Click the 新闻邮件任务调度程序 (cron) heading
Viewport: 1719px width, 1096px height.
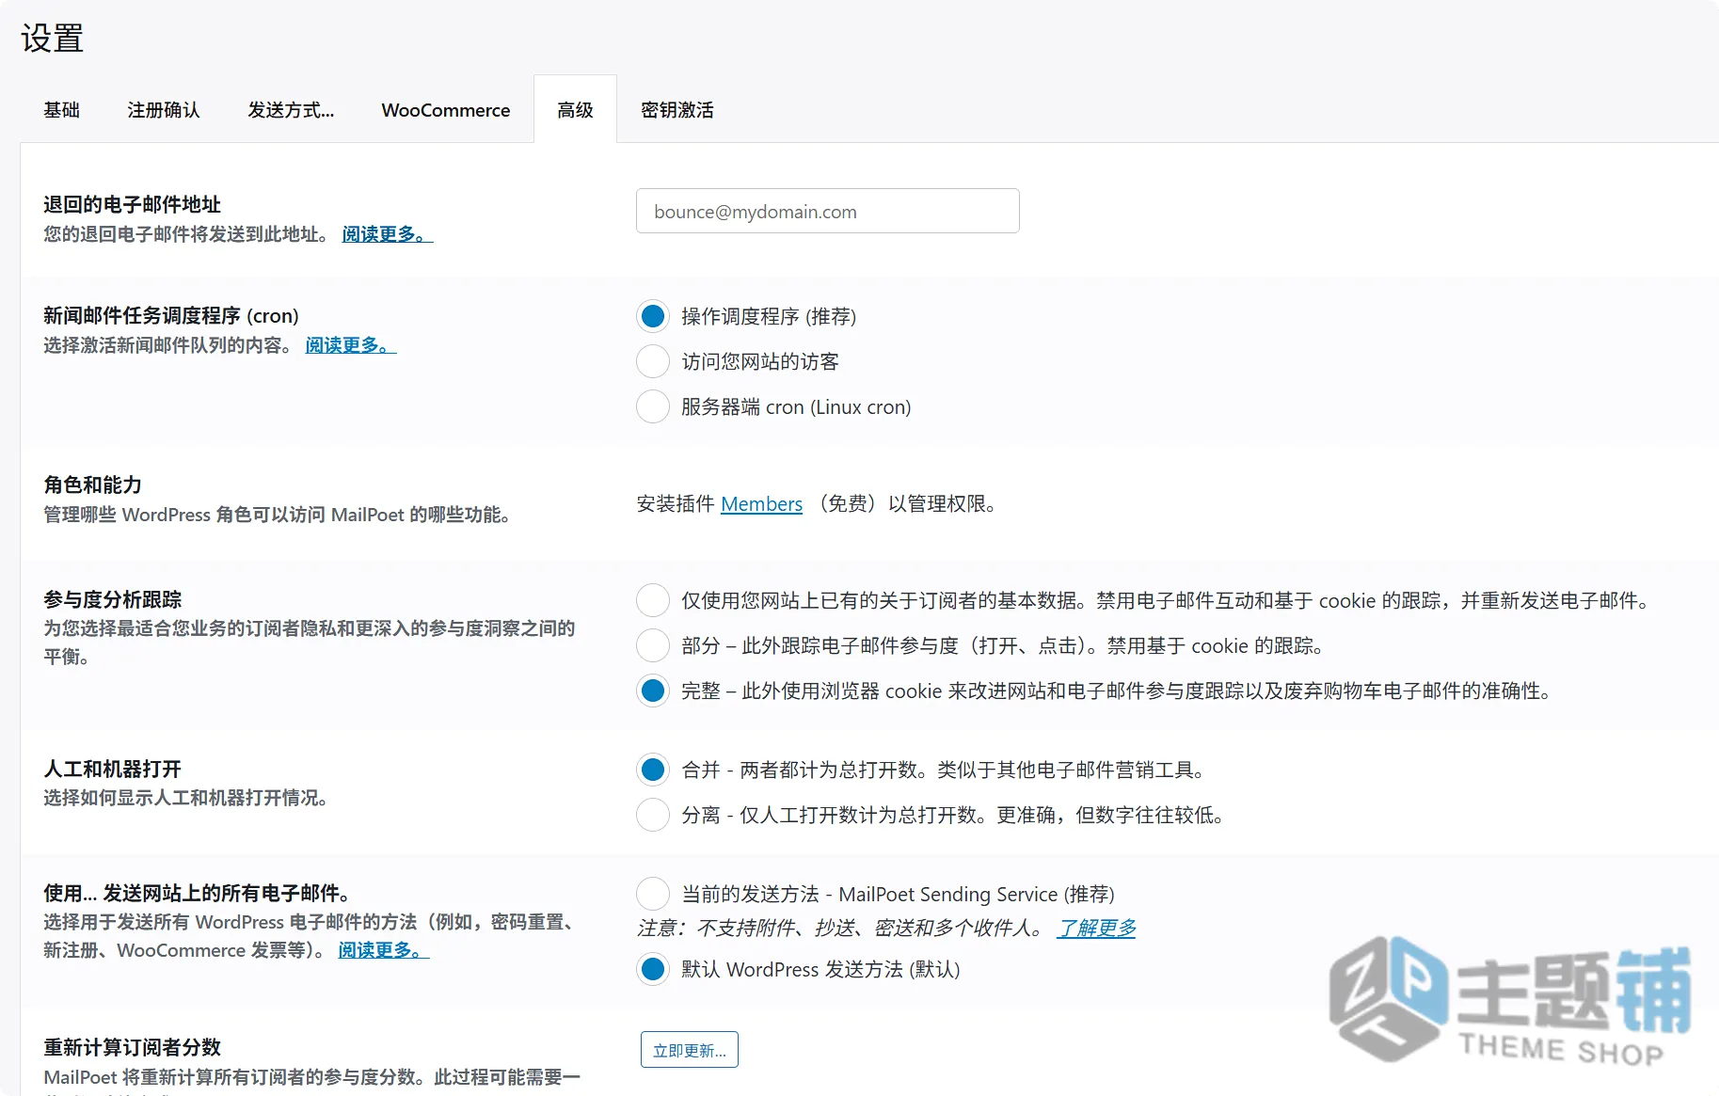click(x=171, y=315)
